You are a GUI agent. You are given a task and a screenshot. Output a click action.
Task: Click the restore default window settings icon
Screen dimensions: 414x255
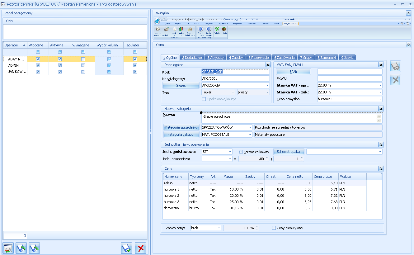pos(8,248)
